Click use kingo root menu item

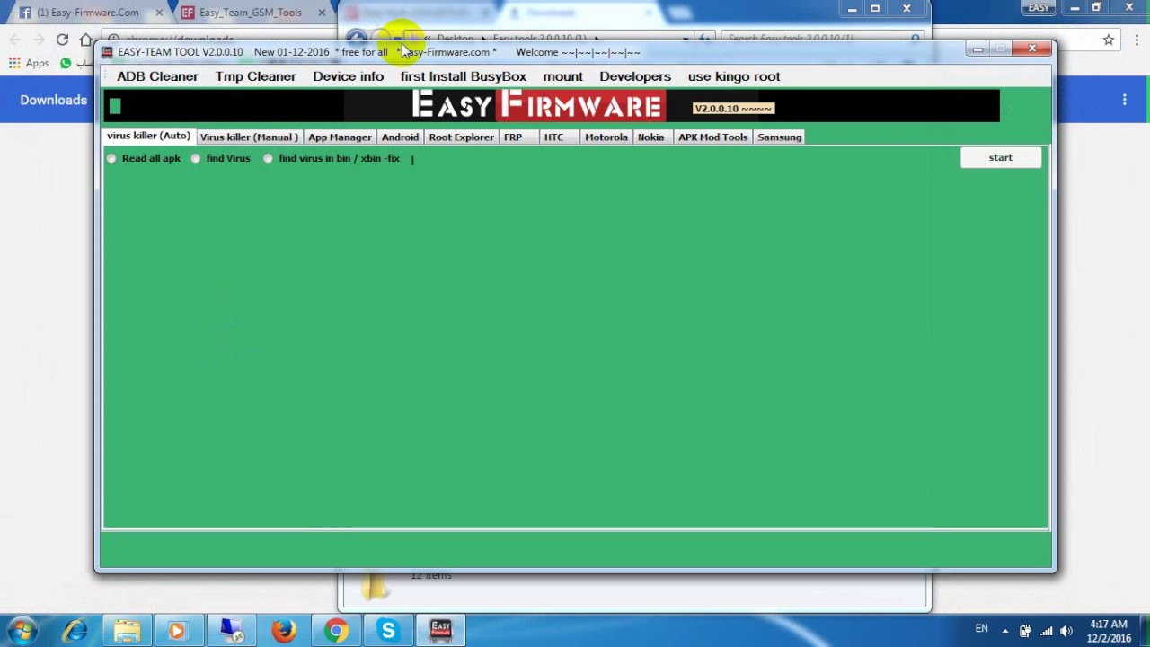coord(733,76)
